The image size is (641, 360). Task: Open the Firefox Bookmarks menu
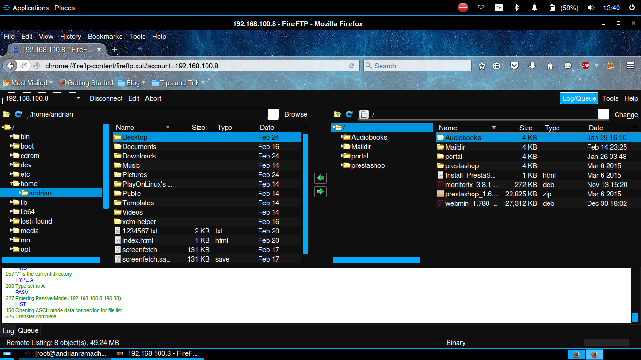[x=105, y=37]
